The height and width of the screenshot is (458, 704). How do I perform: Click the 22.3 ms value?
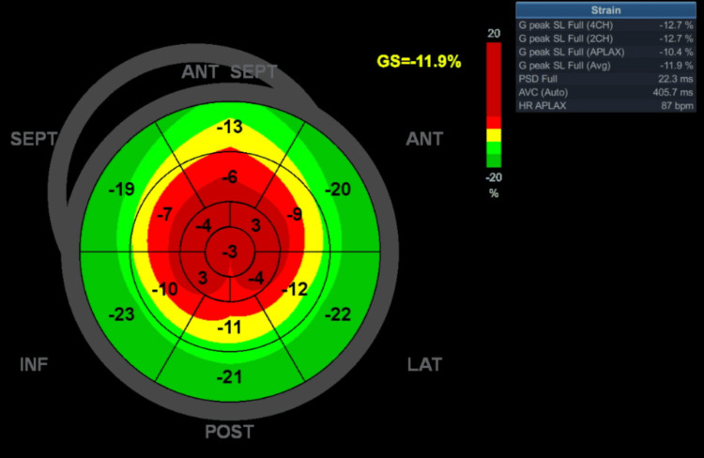[x=676, y=79]
